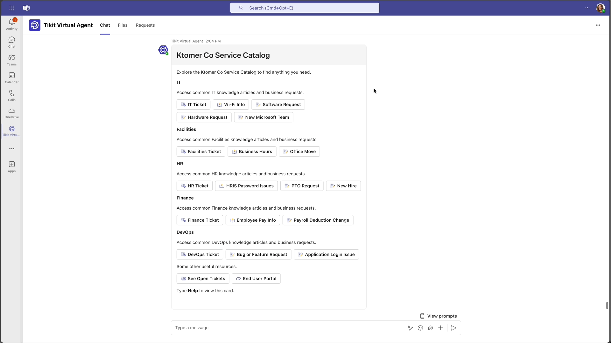The height and width of the screenshot is (343, 611).
Task: Open the app launcher waffle grid
Action: (x=12, y=8)
